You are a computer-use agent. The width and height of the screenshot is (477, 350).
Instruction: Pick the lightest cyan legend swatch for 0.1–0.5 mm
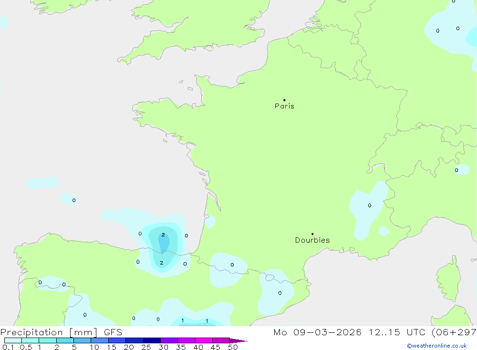13,340
